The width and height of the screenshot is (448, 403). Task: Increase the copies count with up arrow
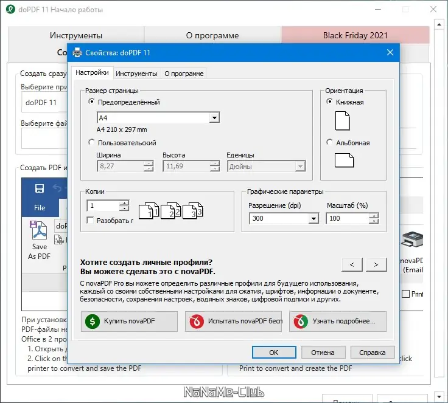coord(124,202)
